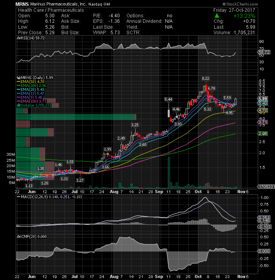
Task: Click the +13.23% percent change
Action: click(244, 16)
